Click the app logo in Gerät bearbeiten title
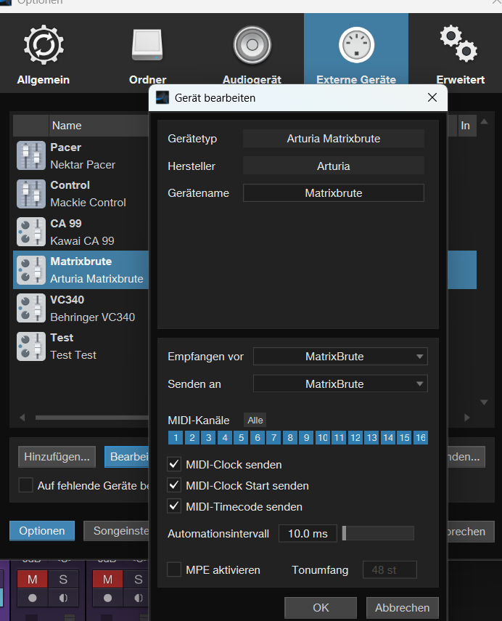The height and width of the screenshot is (621, 502). [x=162, y=97]
